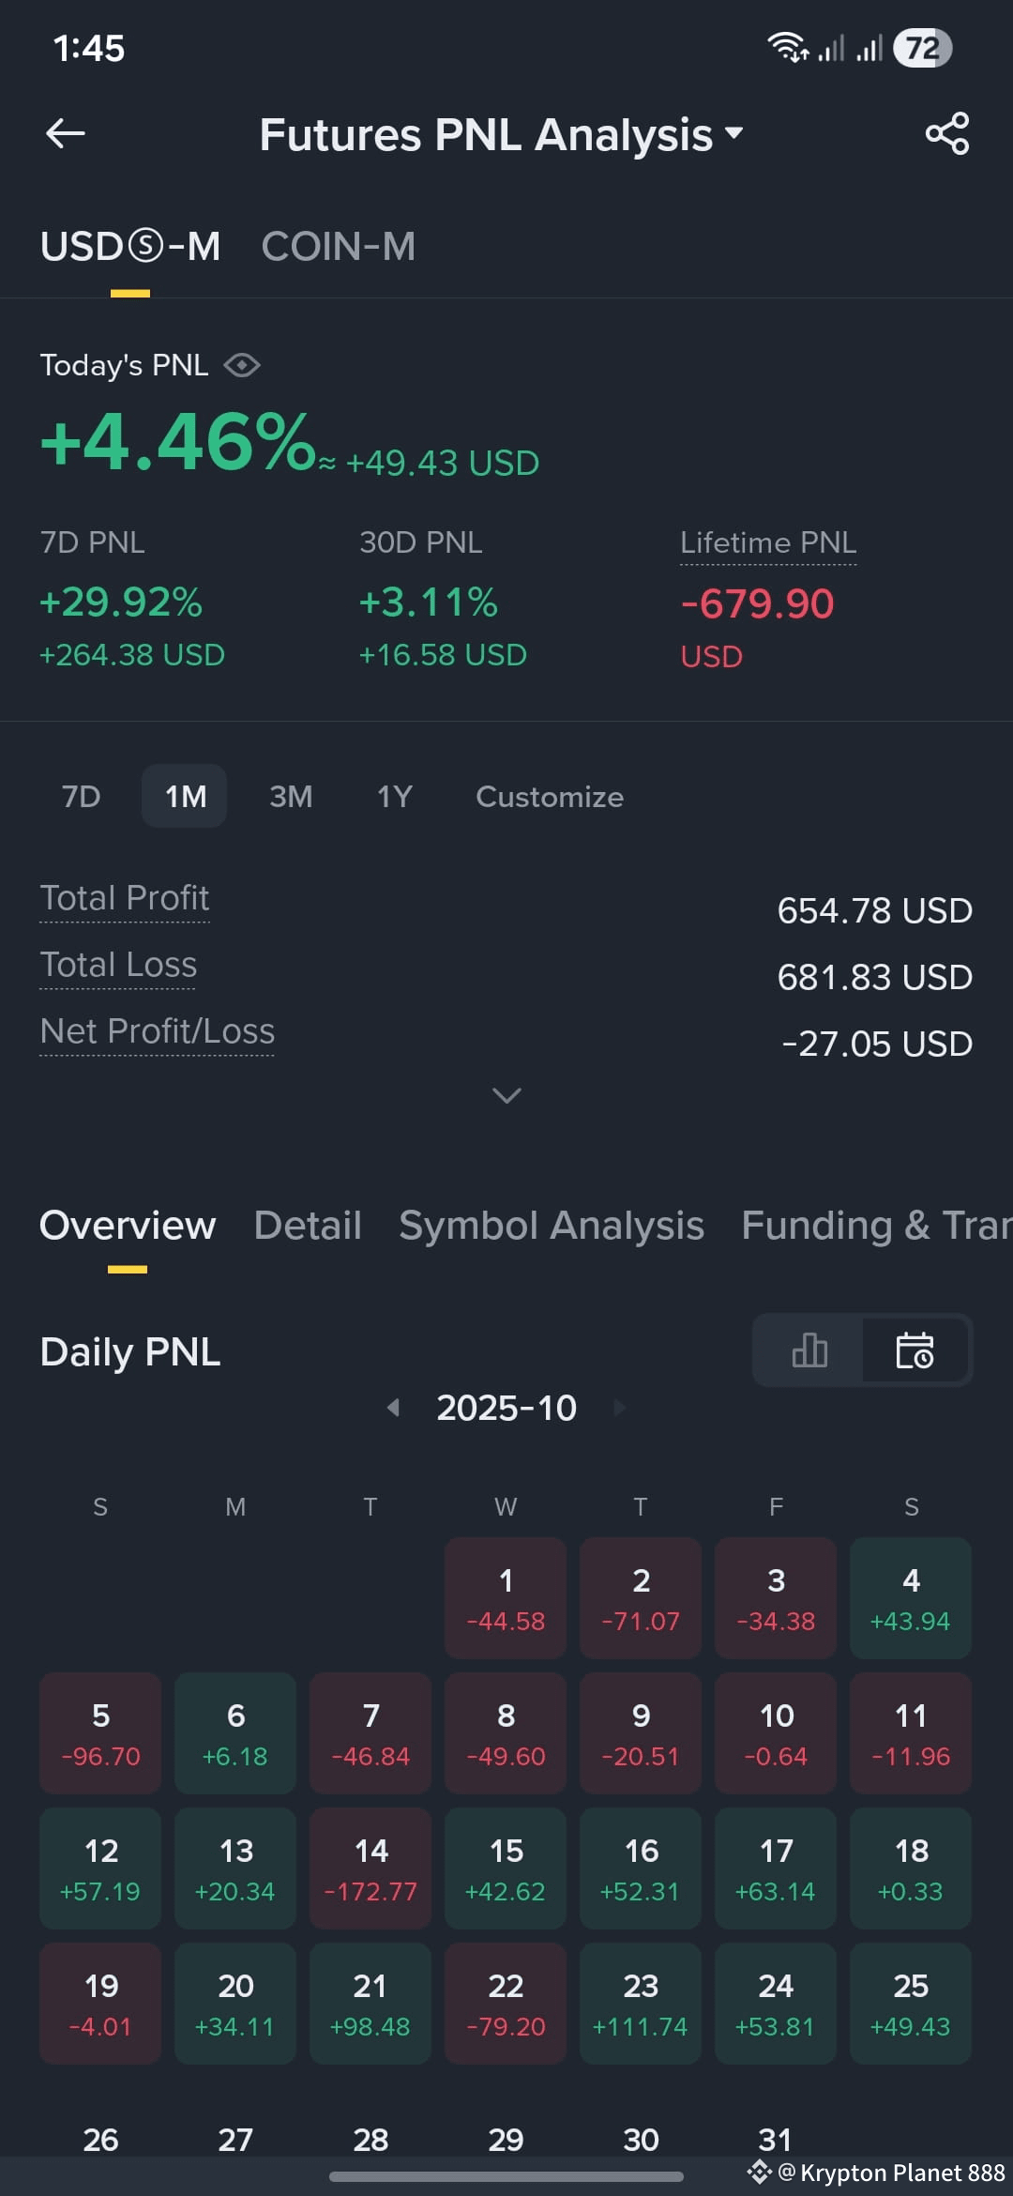
Task: Go to next month arrow
Action: coord(619,1407)
